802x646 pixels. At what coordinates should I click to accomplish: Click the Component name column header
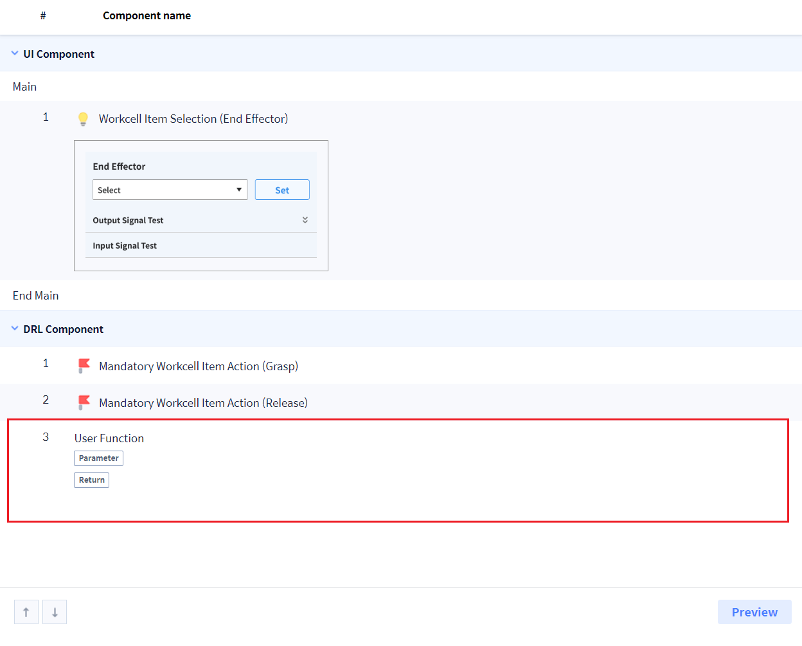click(x=147, y=15)
